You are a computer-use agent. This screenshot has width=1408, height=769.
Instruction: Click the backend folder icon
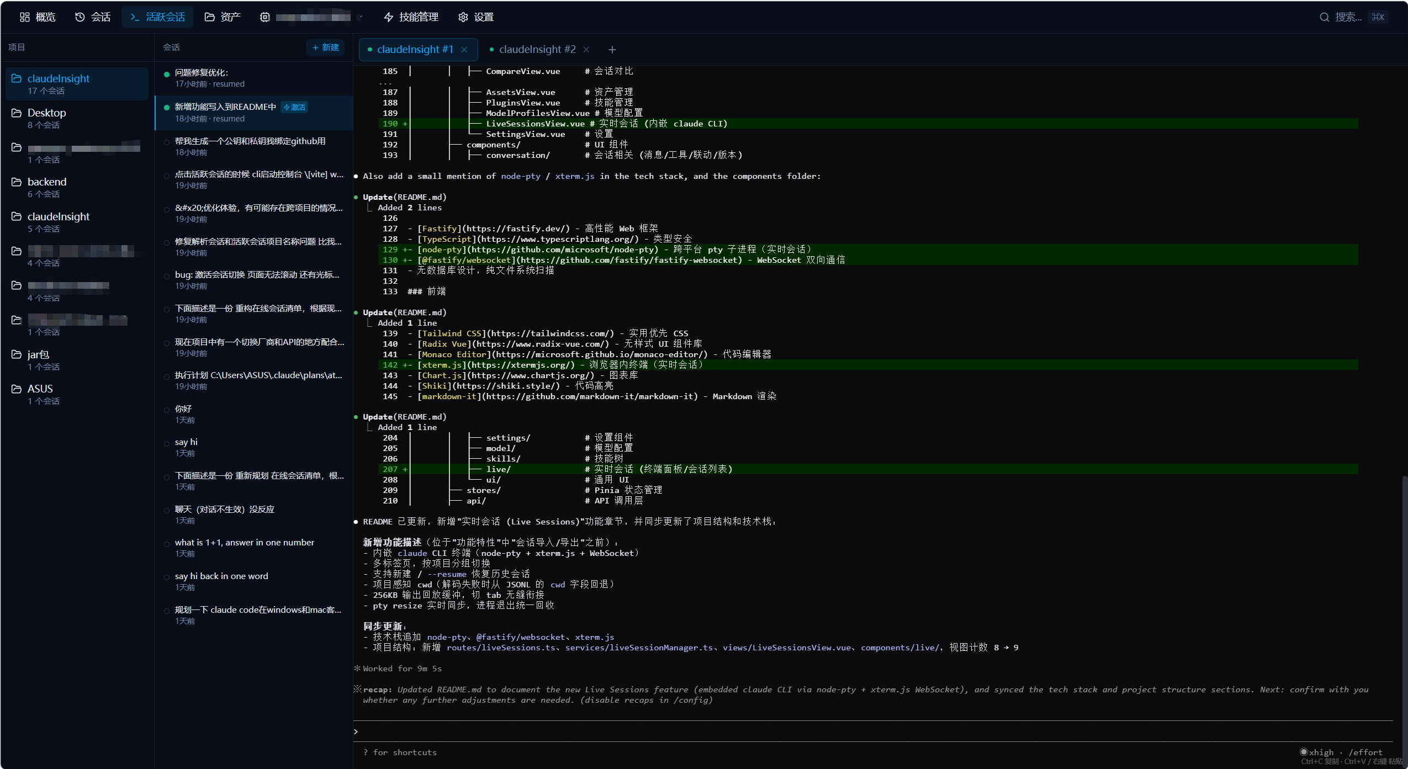click(17, 182)
